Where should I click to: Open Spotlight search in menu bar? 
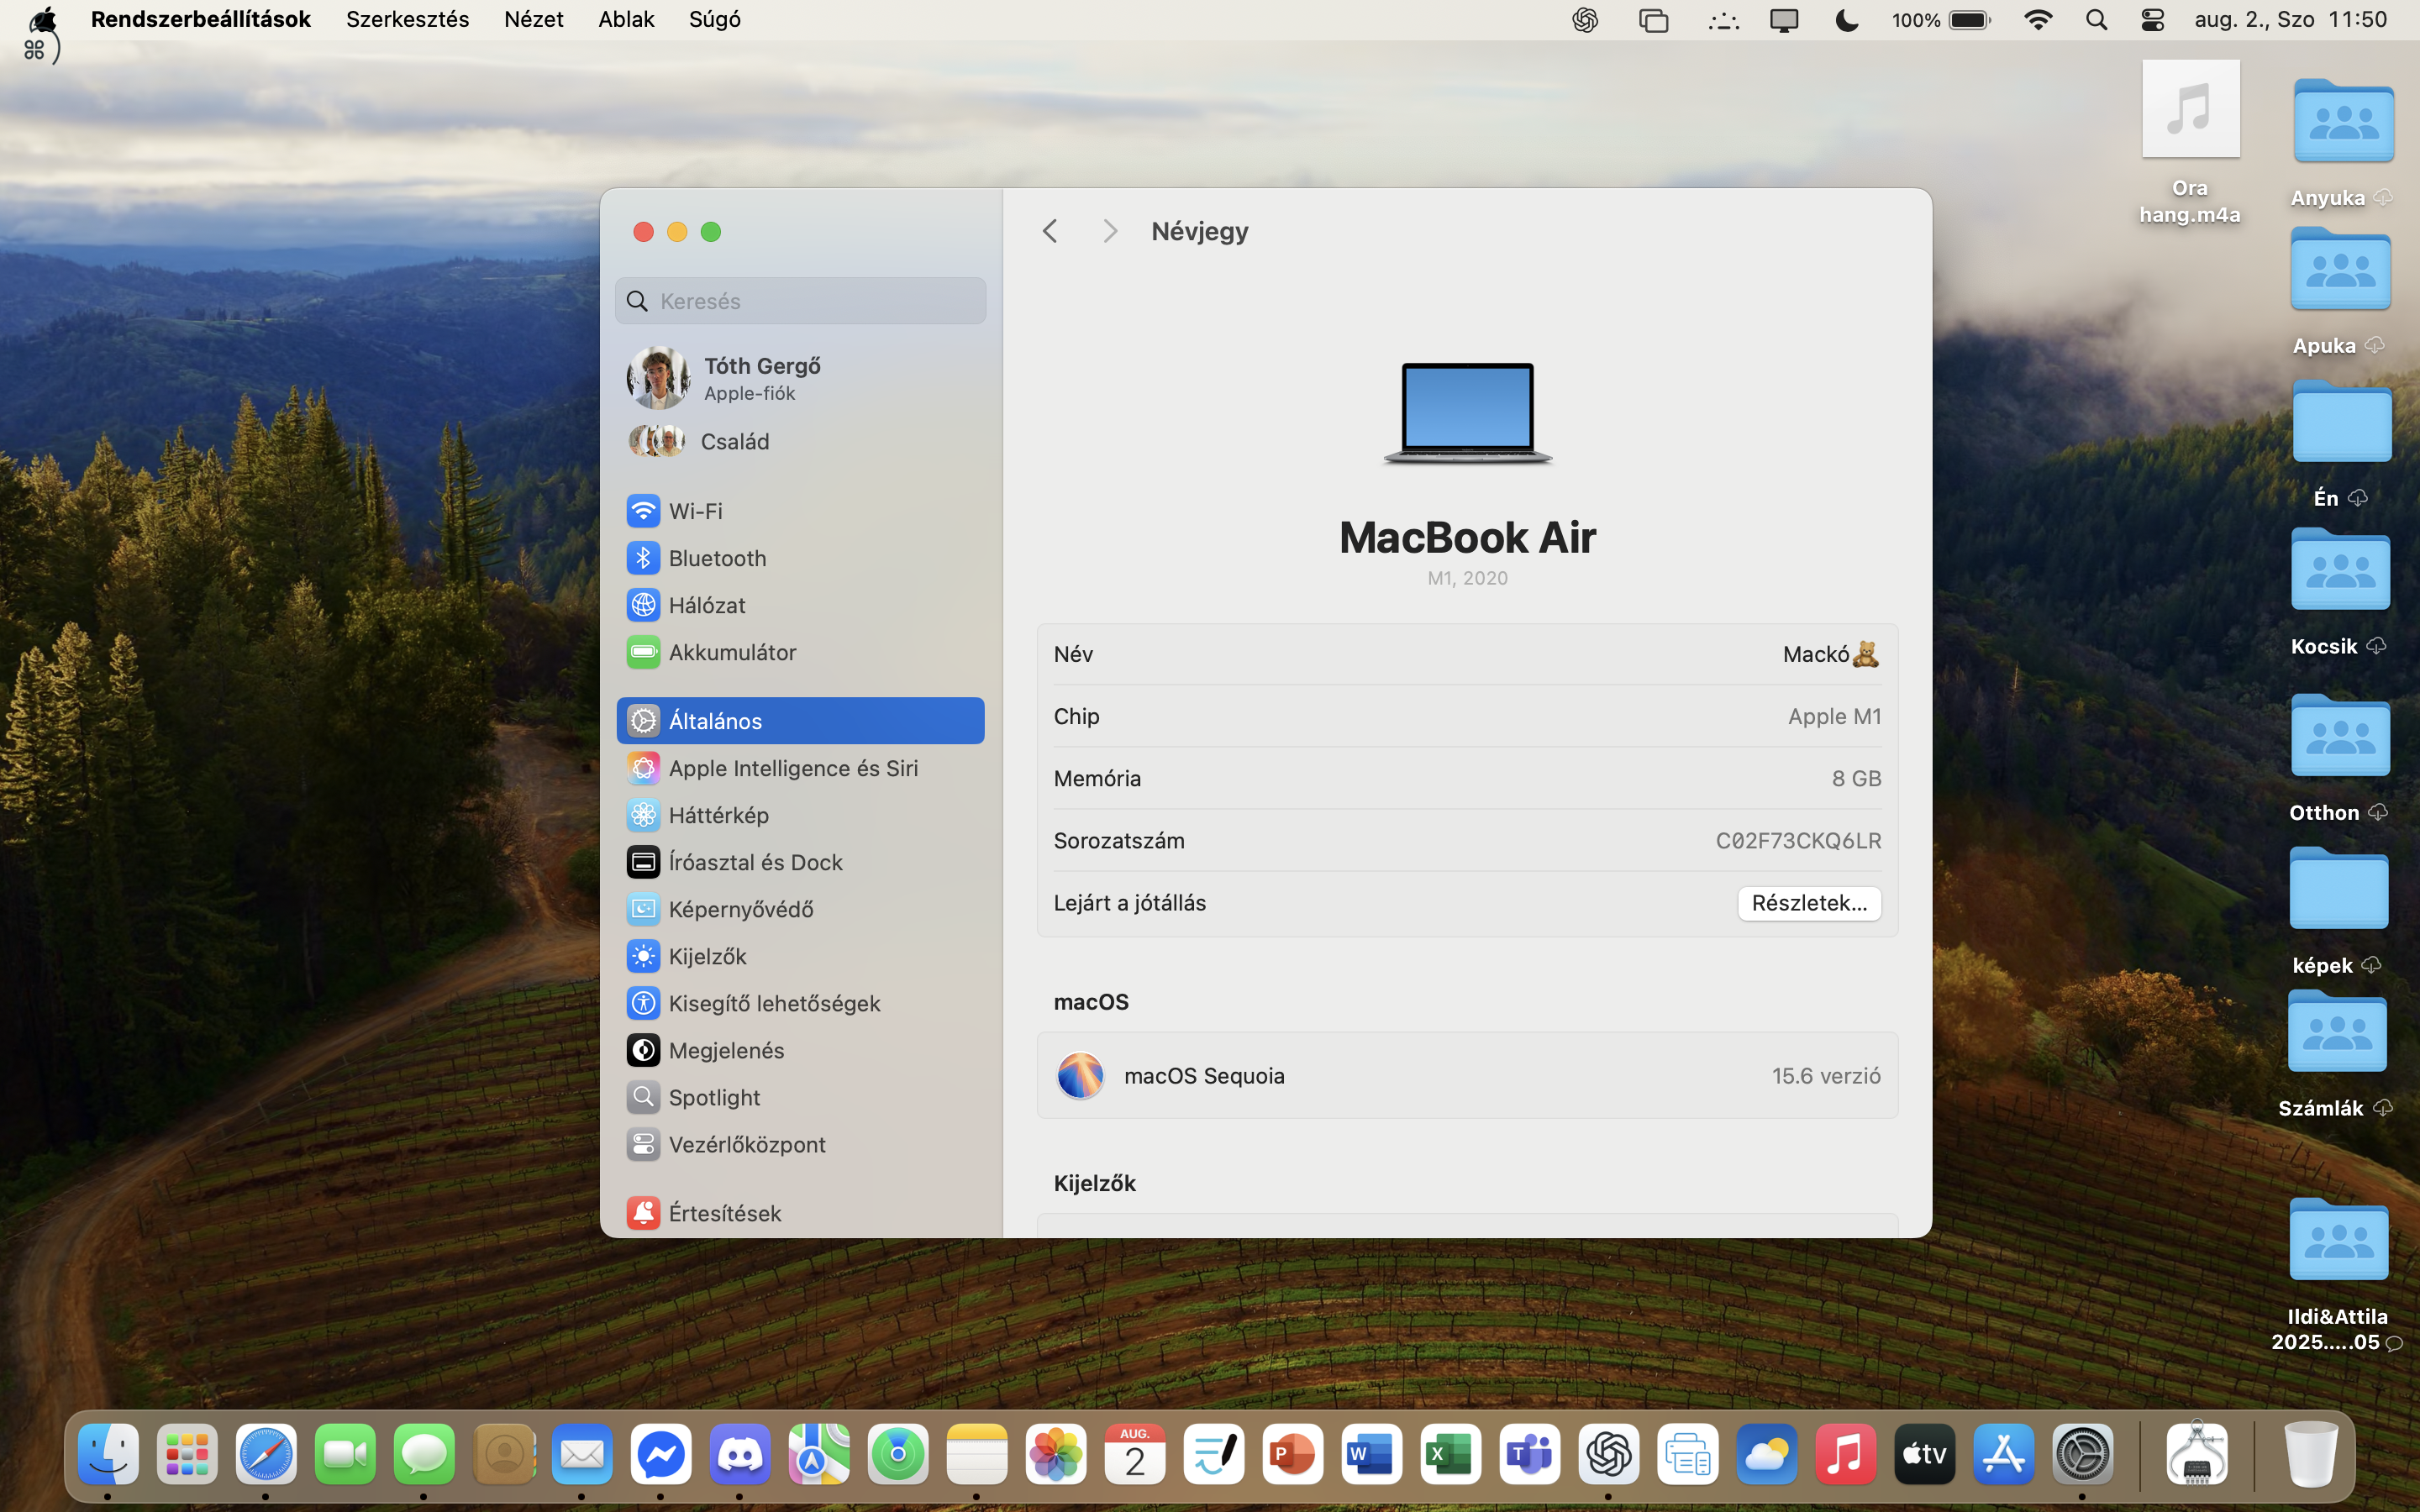(x=2096, y=20)
